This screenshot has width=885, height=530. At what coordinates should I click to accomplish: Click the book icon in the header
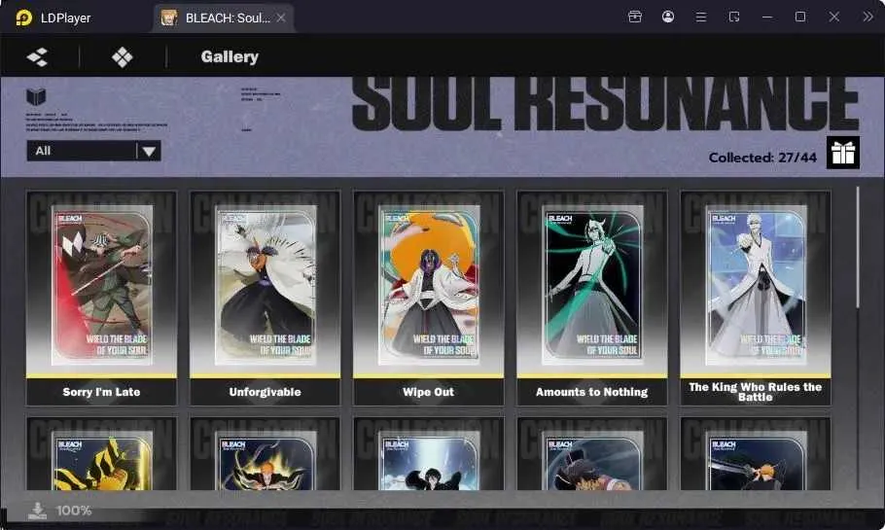click(x=36, y=96)
